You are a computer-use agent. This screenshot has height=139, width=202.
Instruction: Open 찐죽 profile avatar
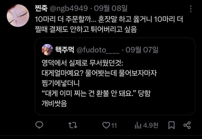(18, 16)
